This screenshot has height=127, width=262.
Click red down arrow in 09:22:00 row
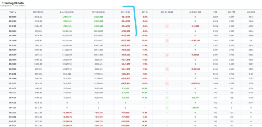point(167,69)
